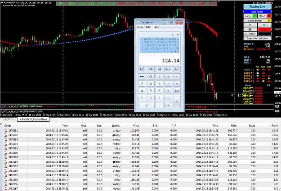The height and width of the screenshot is (191, 281).
Task: Click the C clear key in Calculator
Action: pyautogui.click(x=159, y=76)
